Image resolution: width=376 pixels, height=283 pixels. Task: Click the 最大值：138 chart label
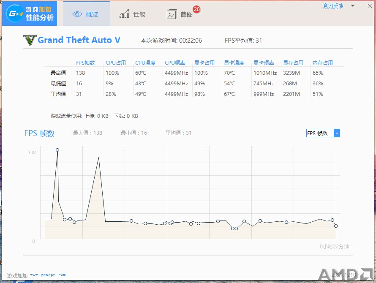pos(87,133)
